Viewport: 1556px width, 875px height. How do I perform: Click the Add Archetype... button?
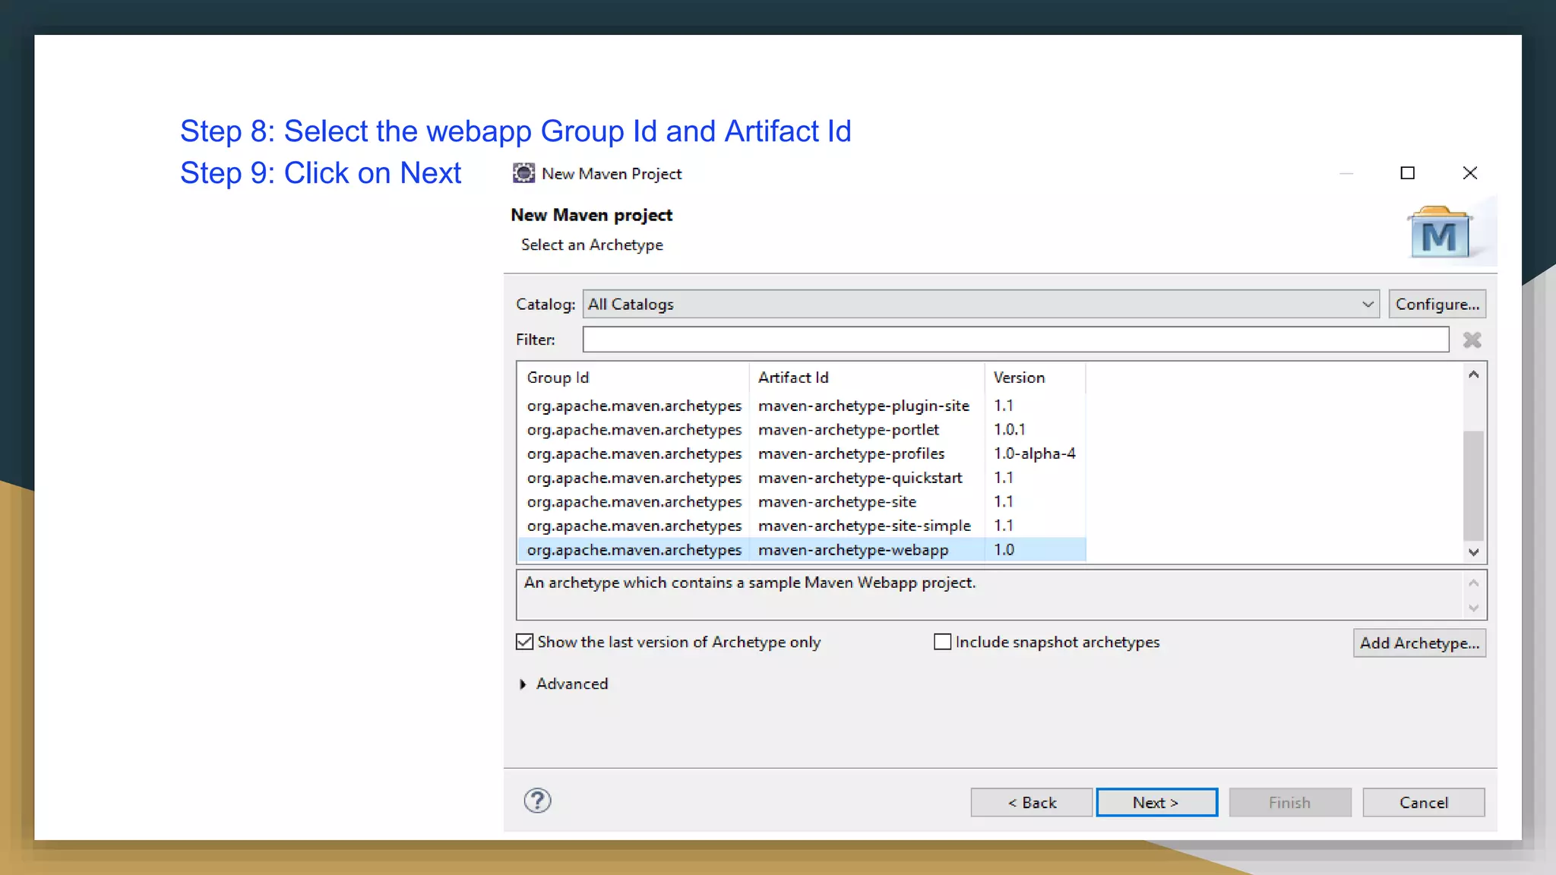click(1418, 643)
